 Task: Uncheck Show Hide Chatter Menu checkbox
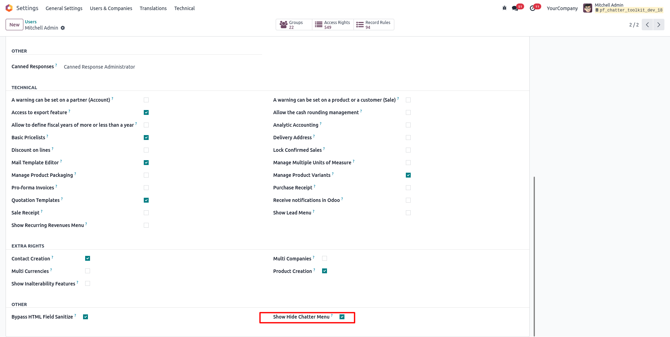pyautogui.click(x=342, y=317)
